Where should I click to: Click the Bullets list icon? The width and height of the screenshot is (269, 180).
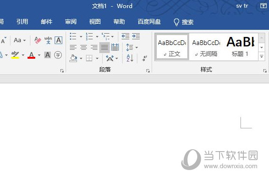pos(73,36)
